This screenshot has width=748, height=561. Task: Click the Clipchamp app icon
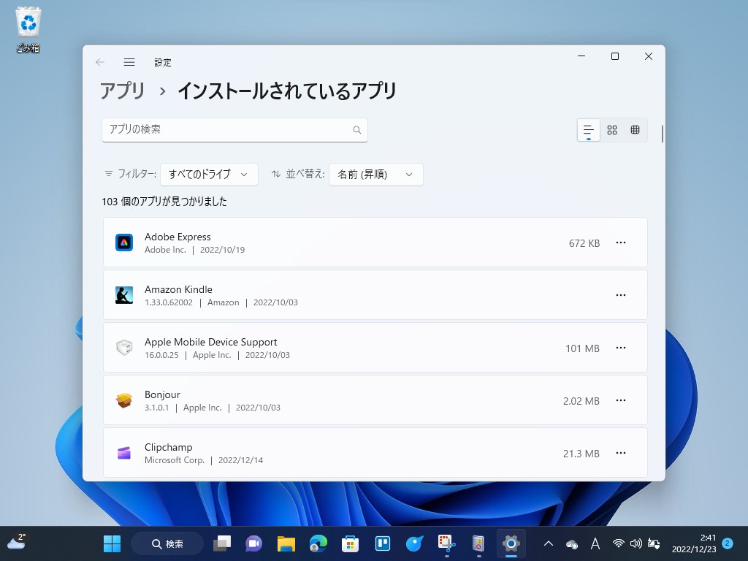coord(124,452)
